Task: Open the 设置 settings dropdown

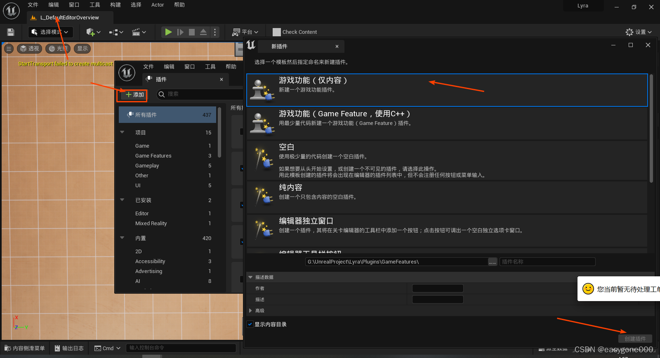Action: [x=639, y=32]
